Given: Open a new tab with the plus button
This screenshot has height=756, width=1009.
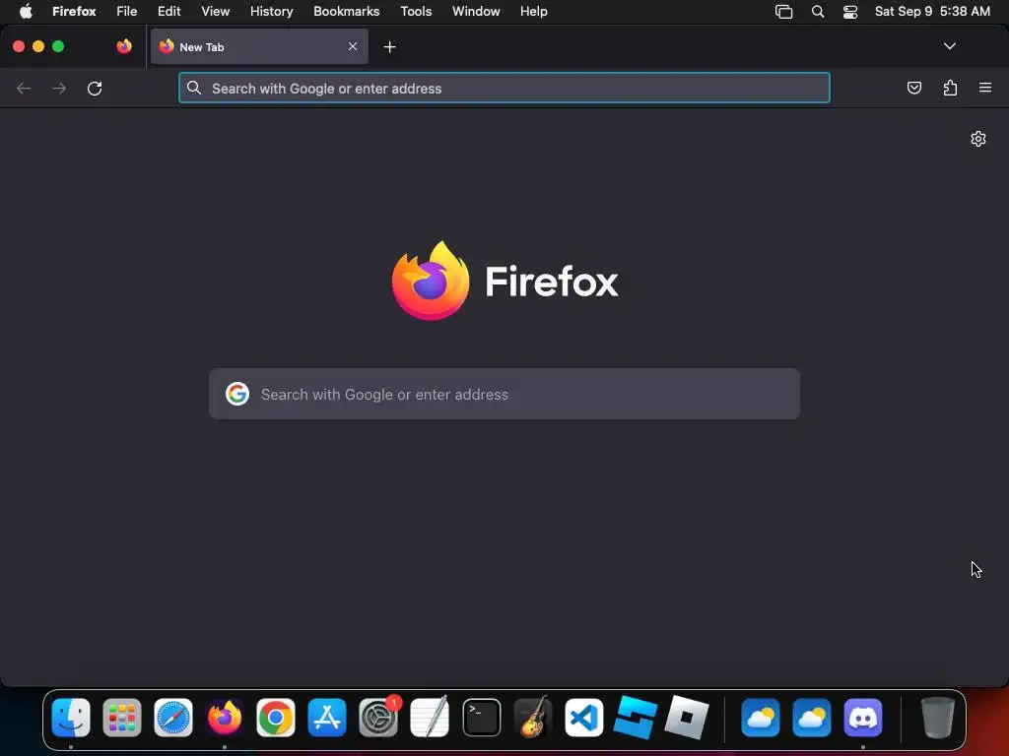Looking at the screenshot, I should tap(389, 47).
